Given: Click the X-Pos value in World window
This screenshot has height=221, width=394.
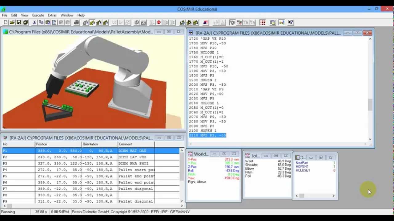Looking at the screenshot, I should 232,159.
